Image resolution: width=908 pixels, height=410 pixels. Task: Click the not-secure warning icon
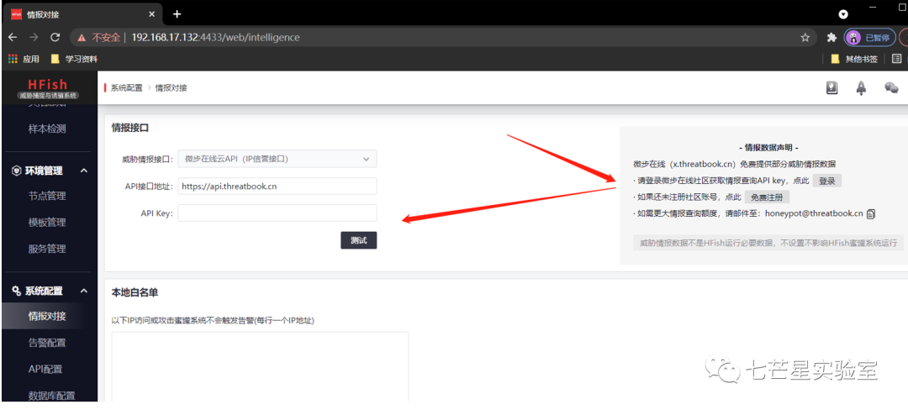pos(82,38)
